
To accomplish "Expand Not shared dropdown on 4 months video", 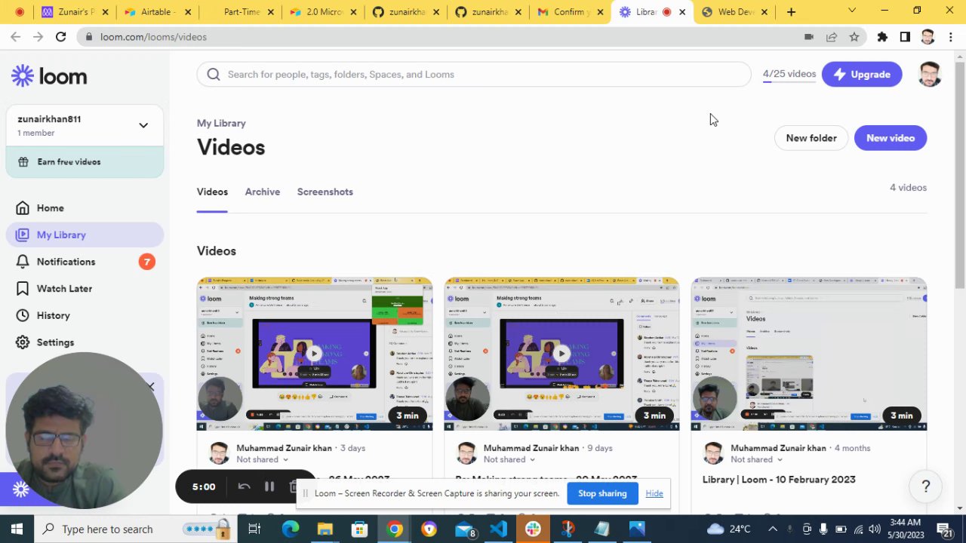I will 757,459.
